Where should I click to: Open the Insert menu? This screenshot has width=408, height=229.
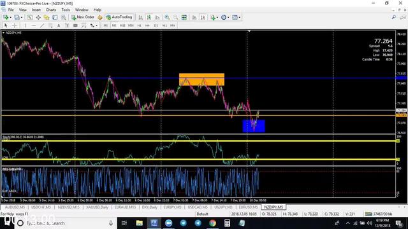36,10
